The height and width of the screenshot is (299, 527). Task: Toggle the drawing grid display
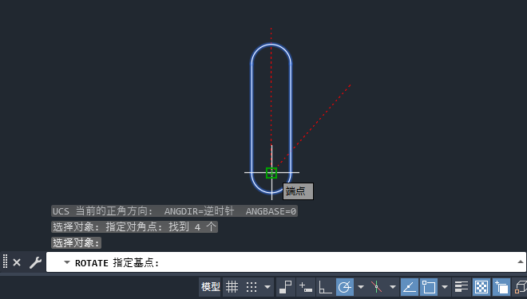click(232, 287)
